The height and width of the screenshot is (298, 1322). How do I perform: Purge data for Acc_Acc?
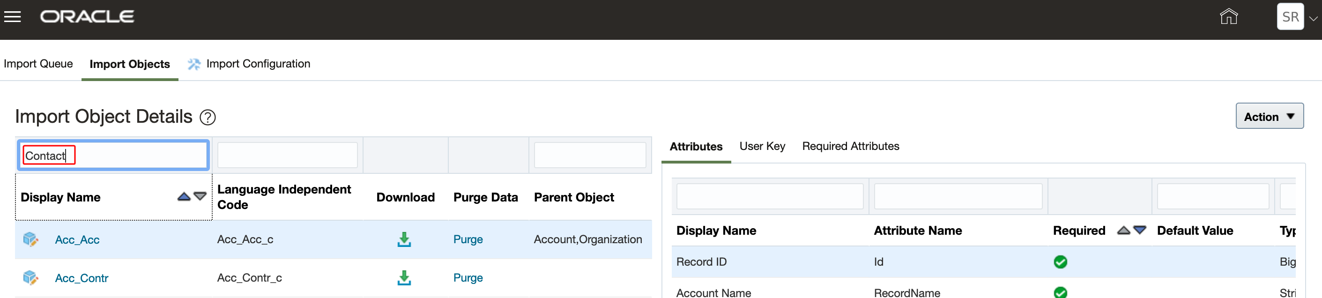(x=468, y=239)
